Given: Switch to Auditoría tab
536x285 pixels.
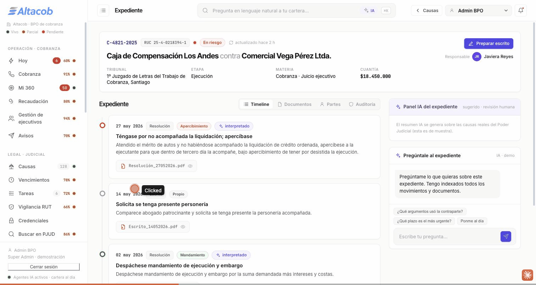Looking at the screenshot, I should [x=362, y=104].
